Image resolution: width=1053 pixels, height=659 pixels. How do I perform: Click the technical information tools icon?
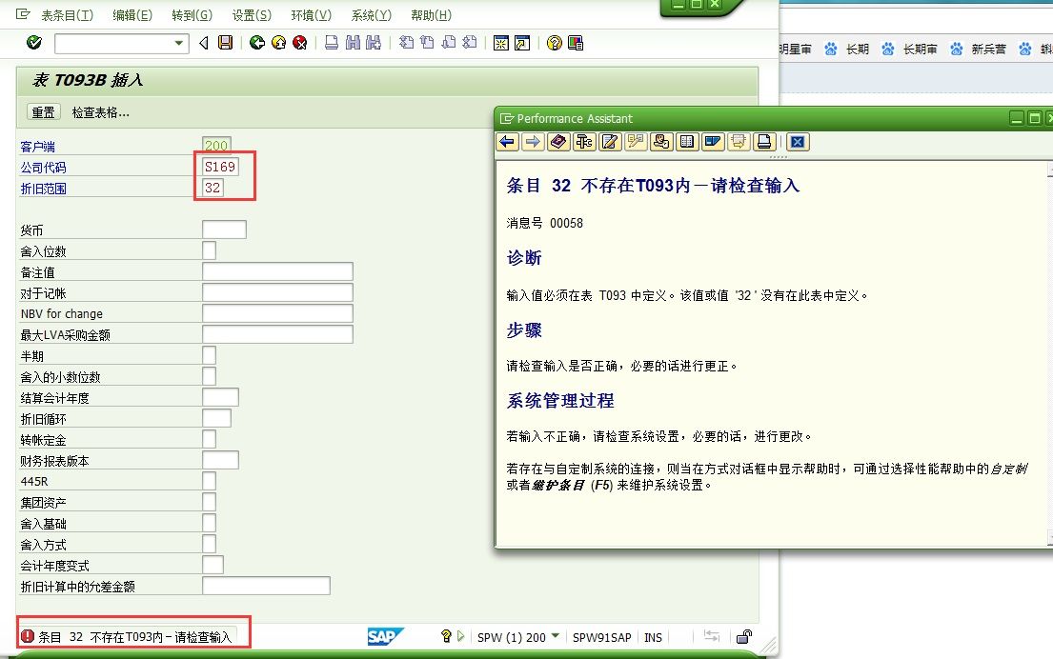pos(584,142)
